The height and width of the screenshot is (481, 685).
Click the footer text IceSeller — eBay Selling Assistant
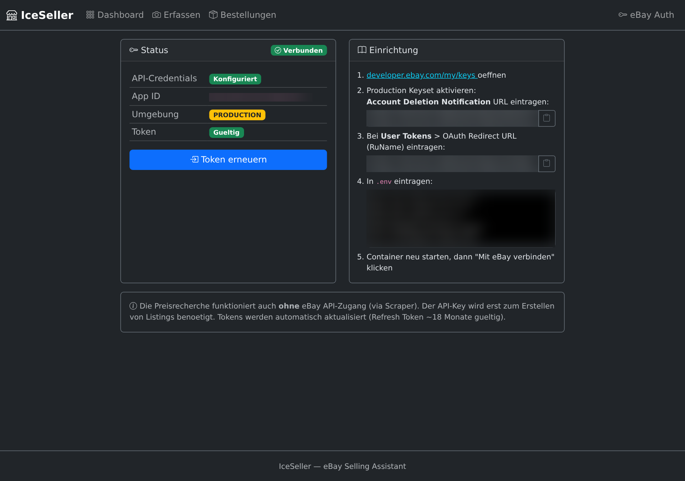(x=342, y=466)
